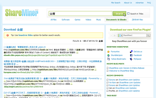156x98 pixels.
Task: Click the SM engine dropdown in plugin preview
Action: point(120,35)
